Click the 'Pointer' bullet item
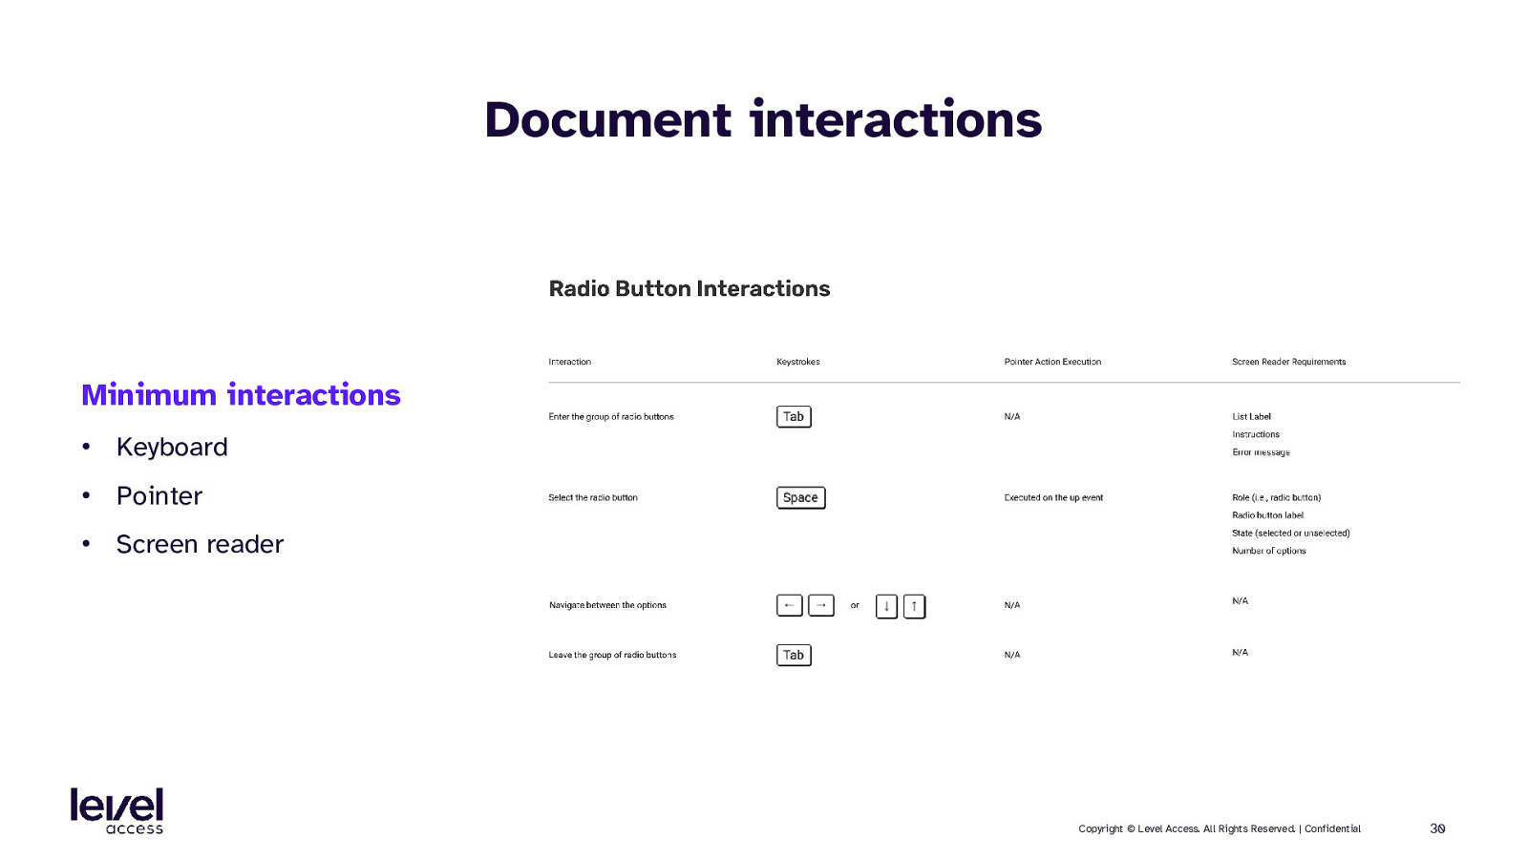This screenshot has height=859, width=1528. pyautogui.click(x=159, y=495)
